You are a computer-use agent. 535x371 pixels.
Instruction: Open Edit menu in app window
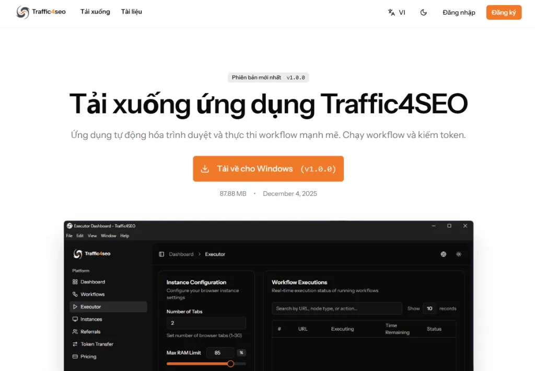tap(80, 236)
